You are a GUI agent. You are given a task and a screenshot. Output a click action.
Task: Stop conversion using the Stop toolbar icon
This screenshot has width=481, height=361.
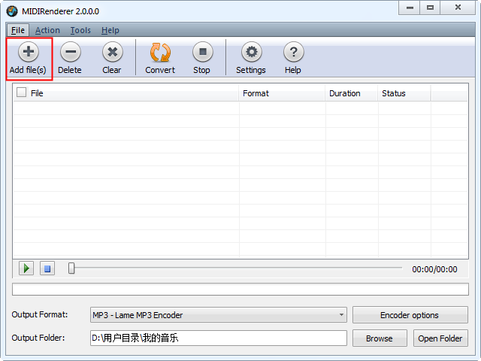coord(201,52)
